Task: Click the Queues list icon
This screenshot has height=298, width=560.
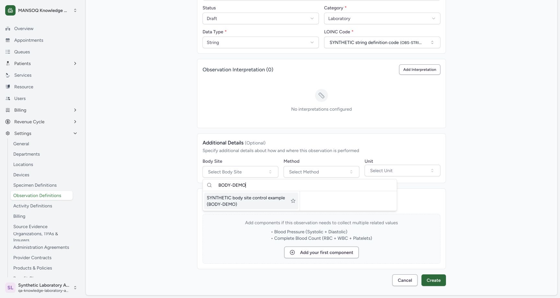Action: coord(8,52)
